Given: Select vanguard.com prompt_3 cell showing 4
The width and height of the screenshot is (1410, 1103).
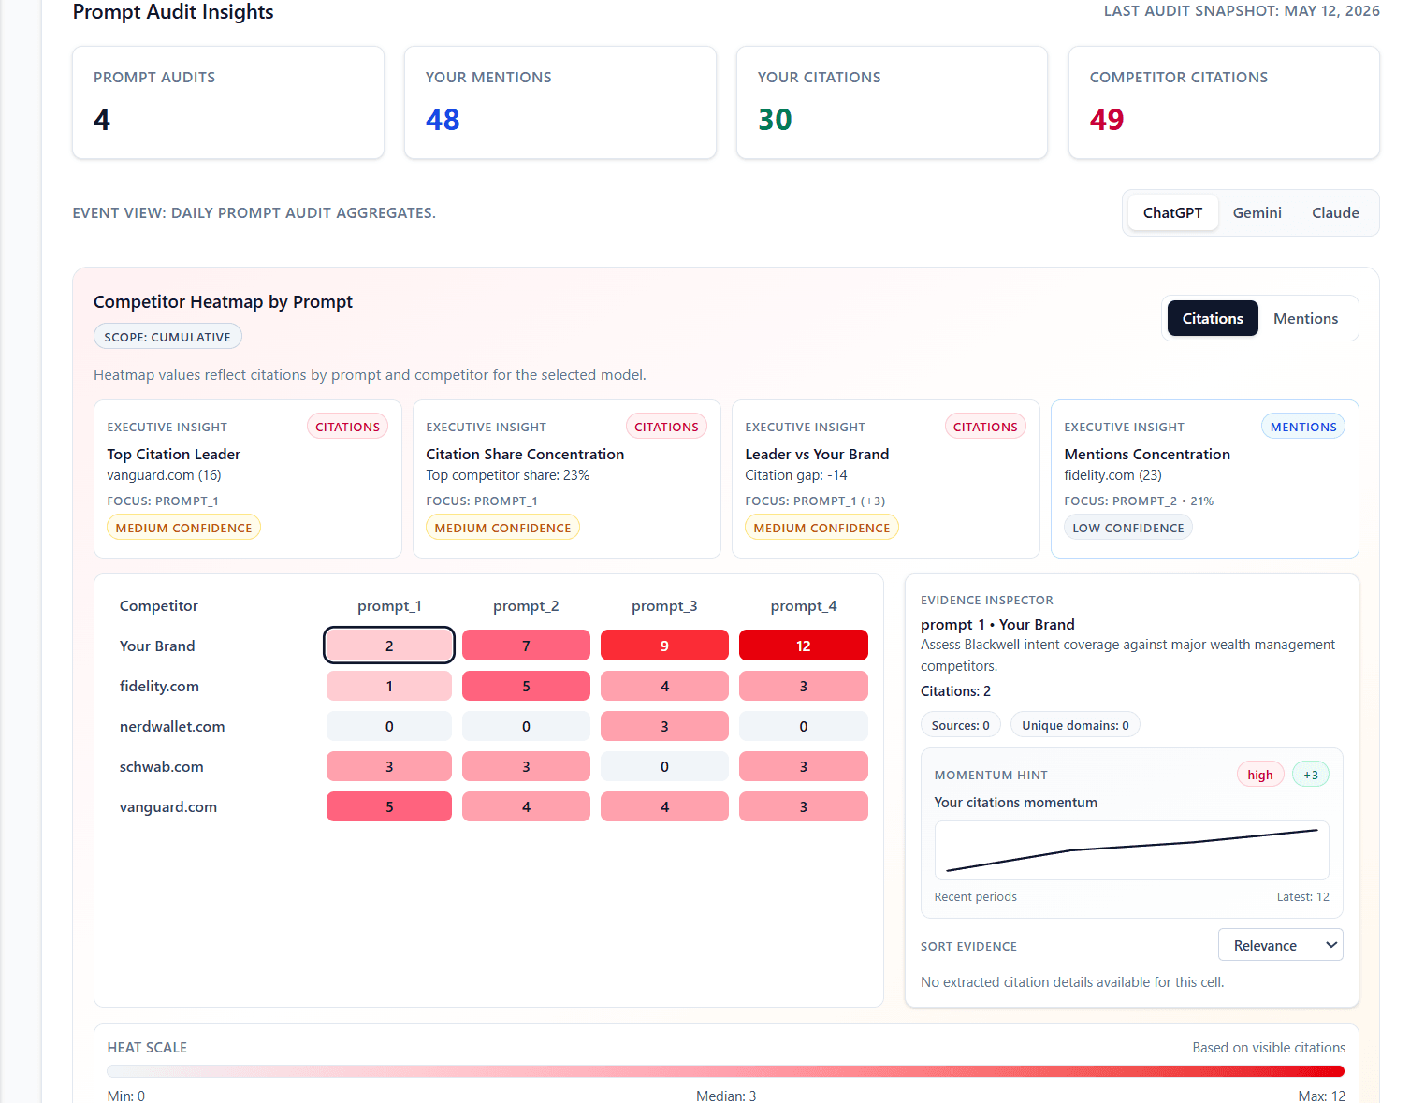Looking at the screenshot, I should pyautogui.click(x=664, y=806).
